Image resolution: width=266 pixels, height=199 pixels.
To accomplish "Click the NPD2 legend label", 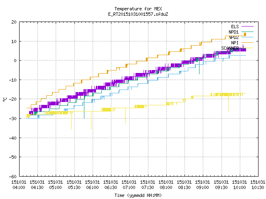I will click(234, 37).
